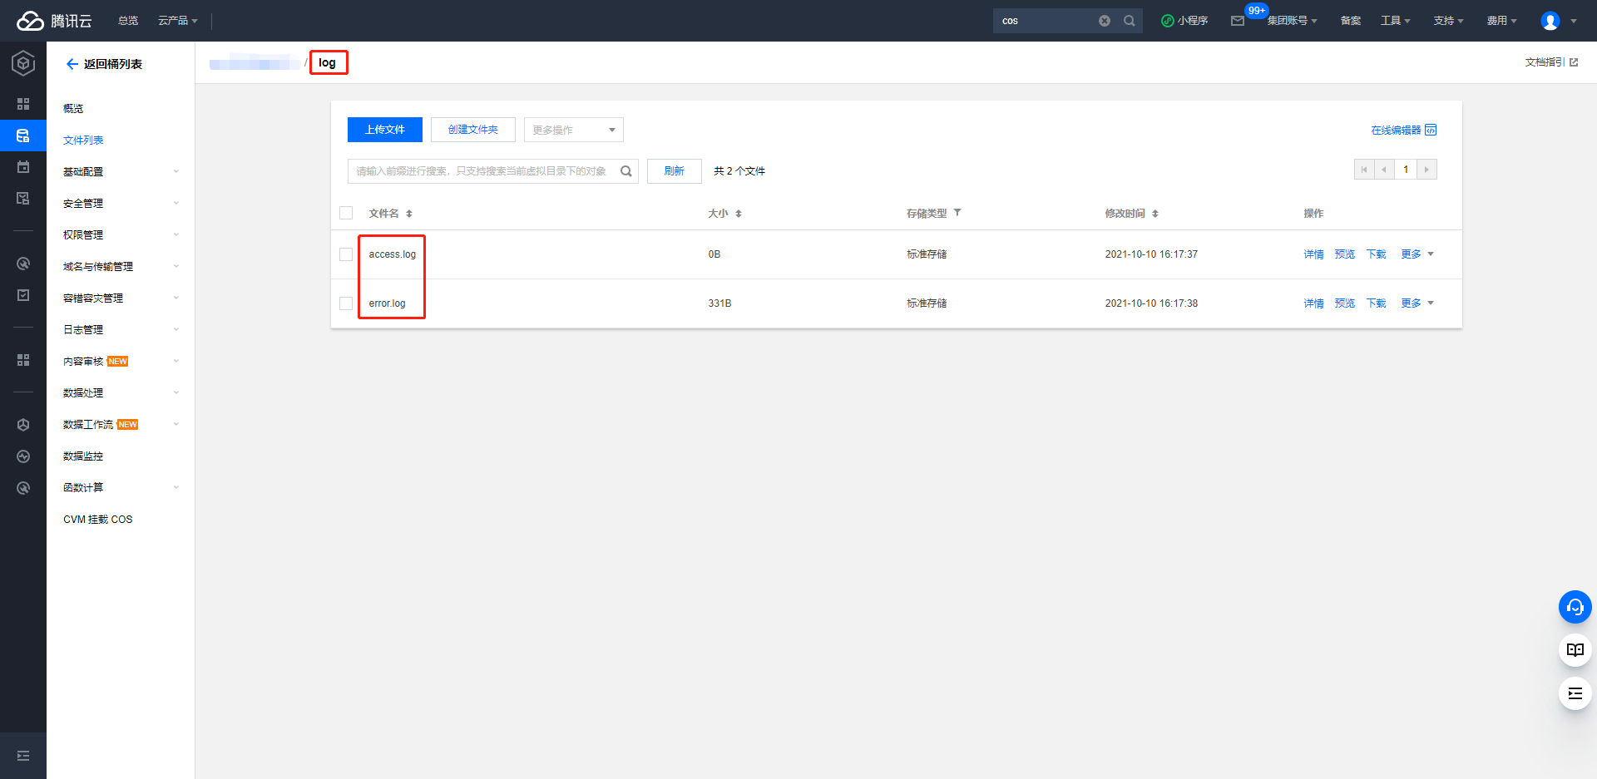Open CVM 挂载 COS sidebar item
Image resolution: width=1597 pixels, height=779 pixels.
tap(98, 520)
